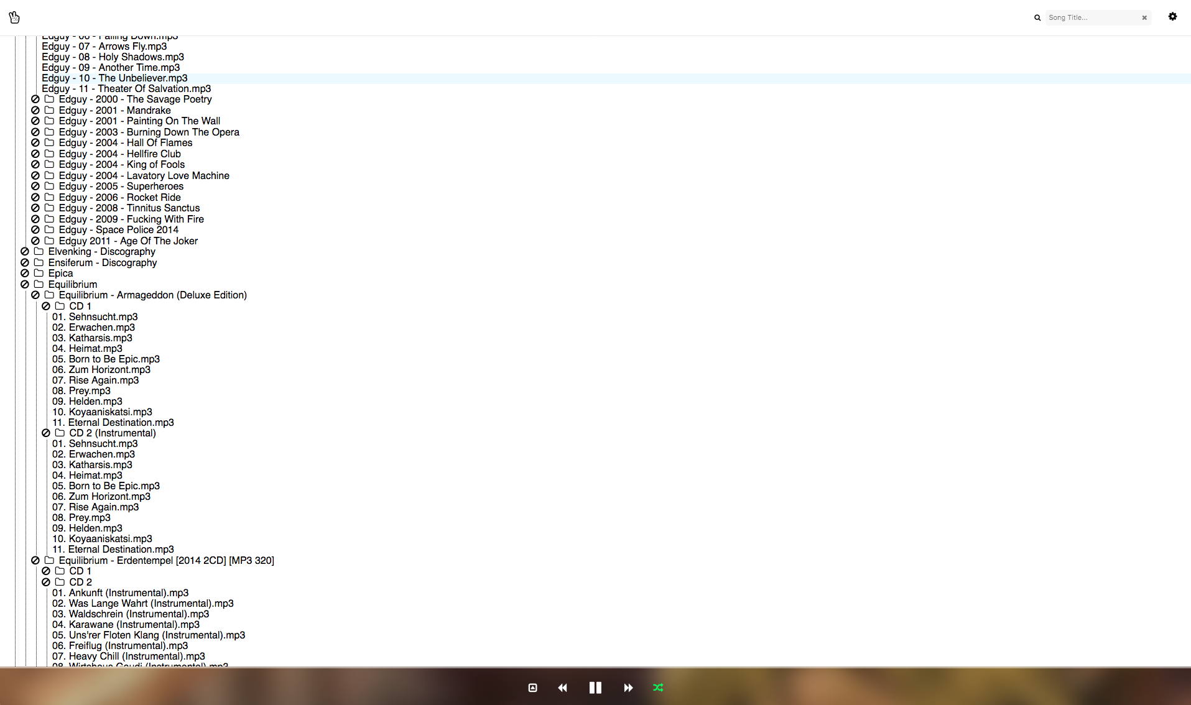
Task: Click the folder icon of Edguy - 2001 - Painting On The Wall
Action: pyautogui.click(x=49, y=121)
